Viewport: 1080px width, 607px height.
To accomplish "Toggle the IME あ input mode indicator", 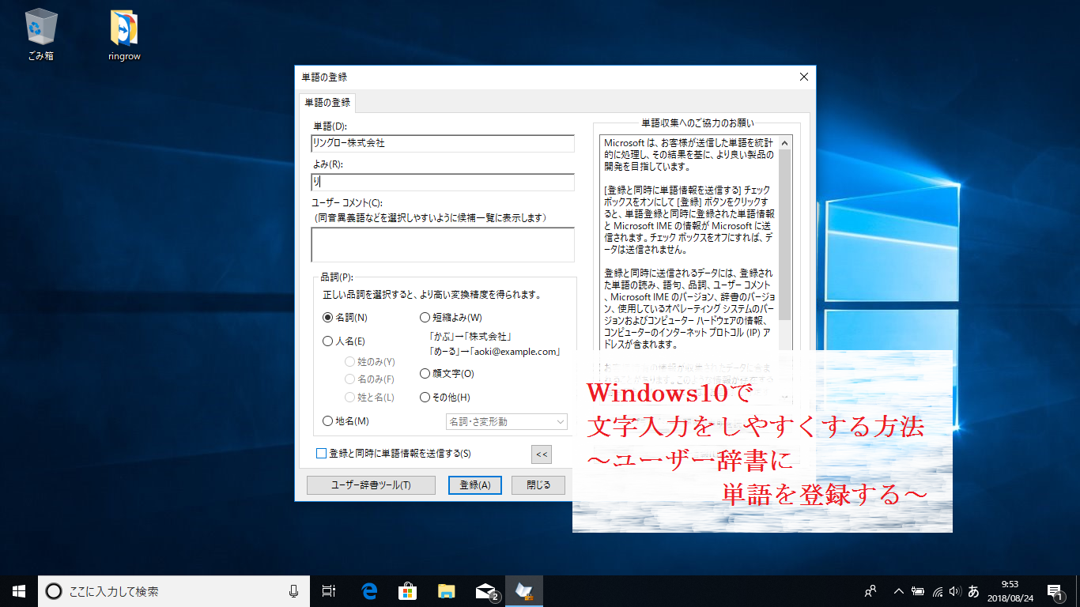I will point(973,590).
